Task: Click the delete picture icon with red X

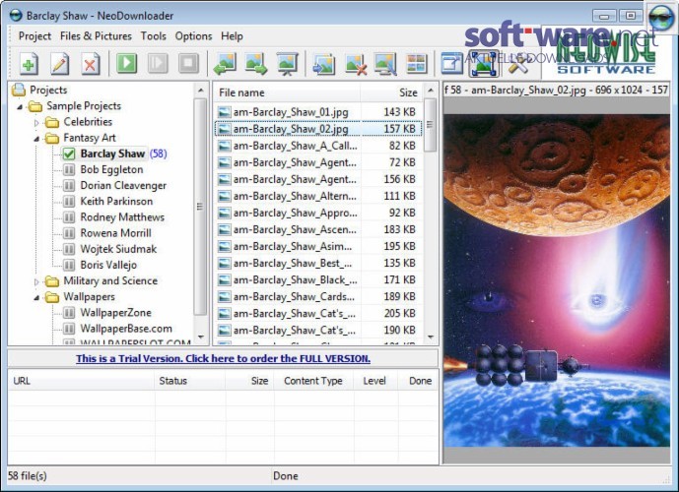Action: pos(356,64)
